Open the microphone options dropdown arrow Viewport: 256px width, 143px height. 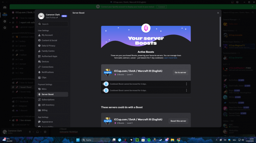pos(33,132)
